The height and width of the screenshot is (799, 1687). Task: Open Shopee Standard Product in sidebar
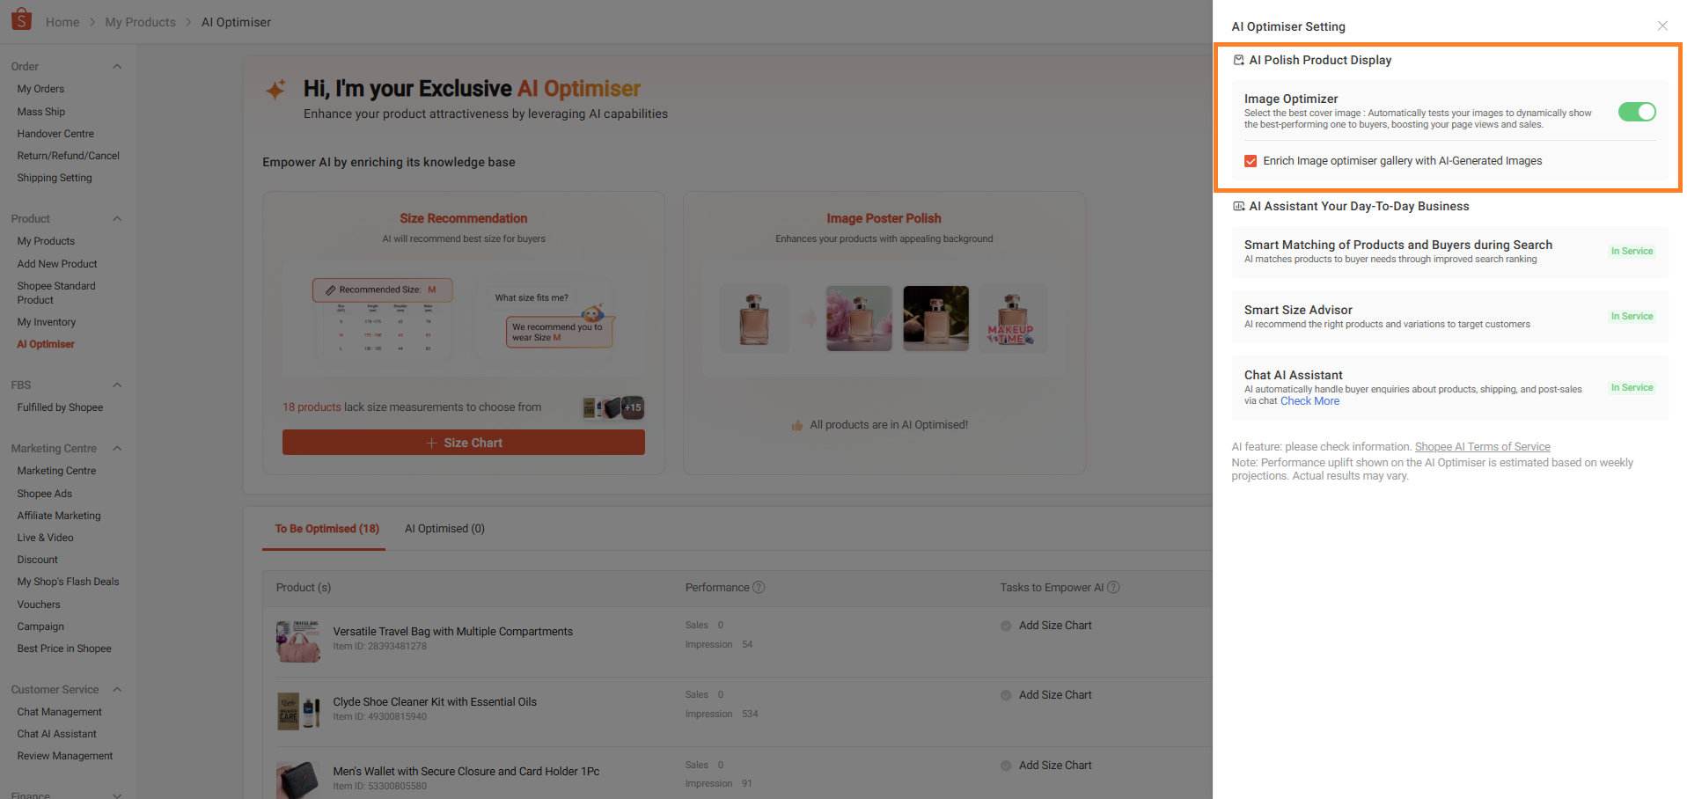point(56,293)
